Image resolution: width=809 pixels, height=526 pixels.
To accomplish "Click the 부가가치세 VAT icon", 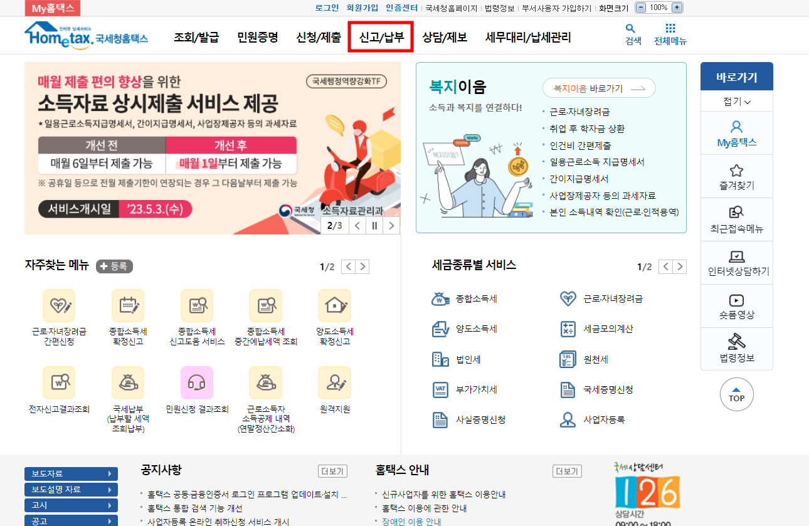I will pos(441,389).
